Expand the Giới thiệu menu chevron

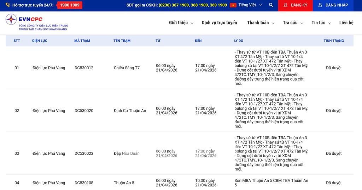[192, 23]
